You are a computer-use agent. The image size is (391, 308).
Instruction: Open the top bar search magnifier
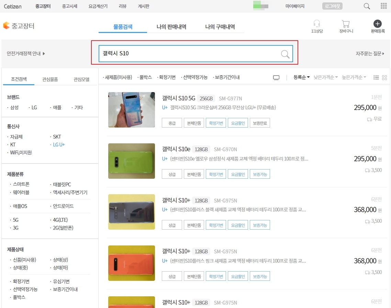click(x=367, y=6)
